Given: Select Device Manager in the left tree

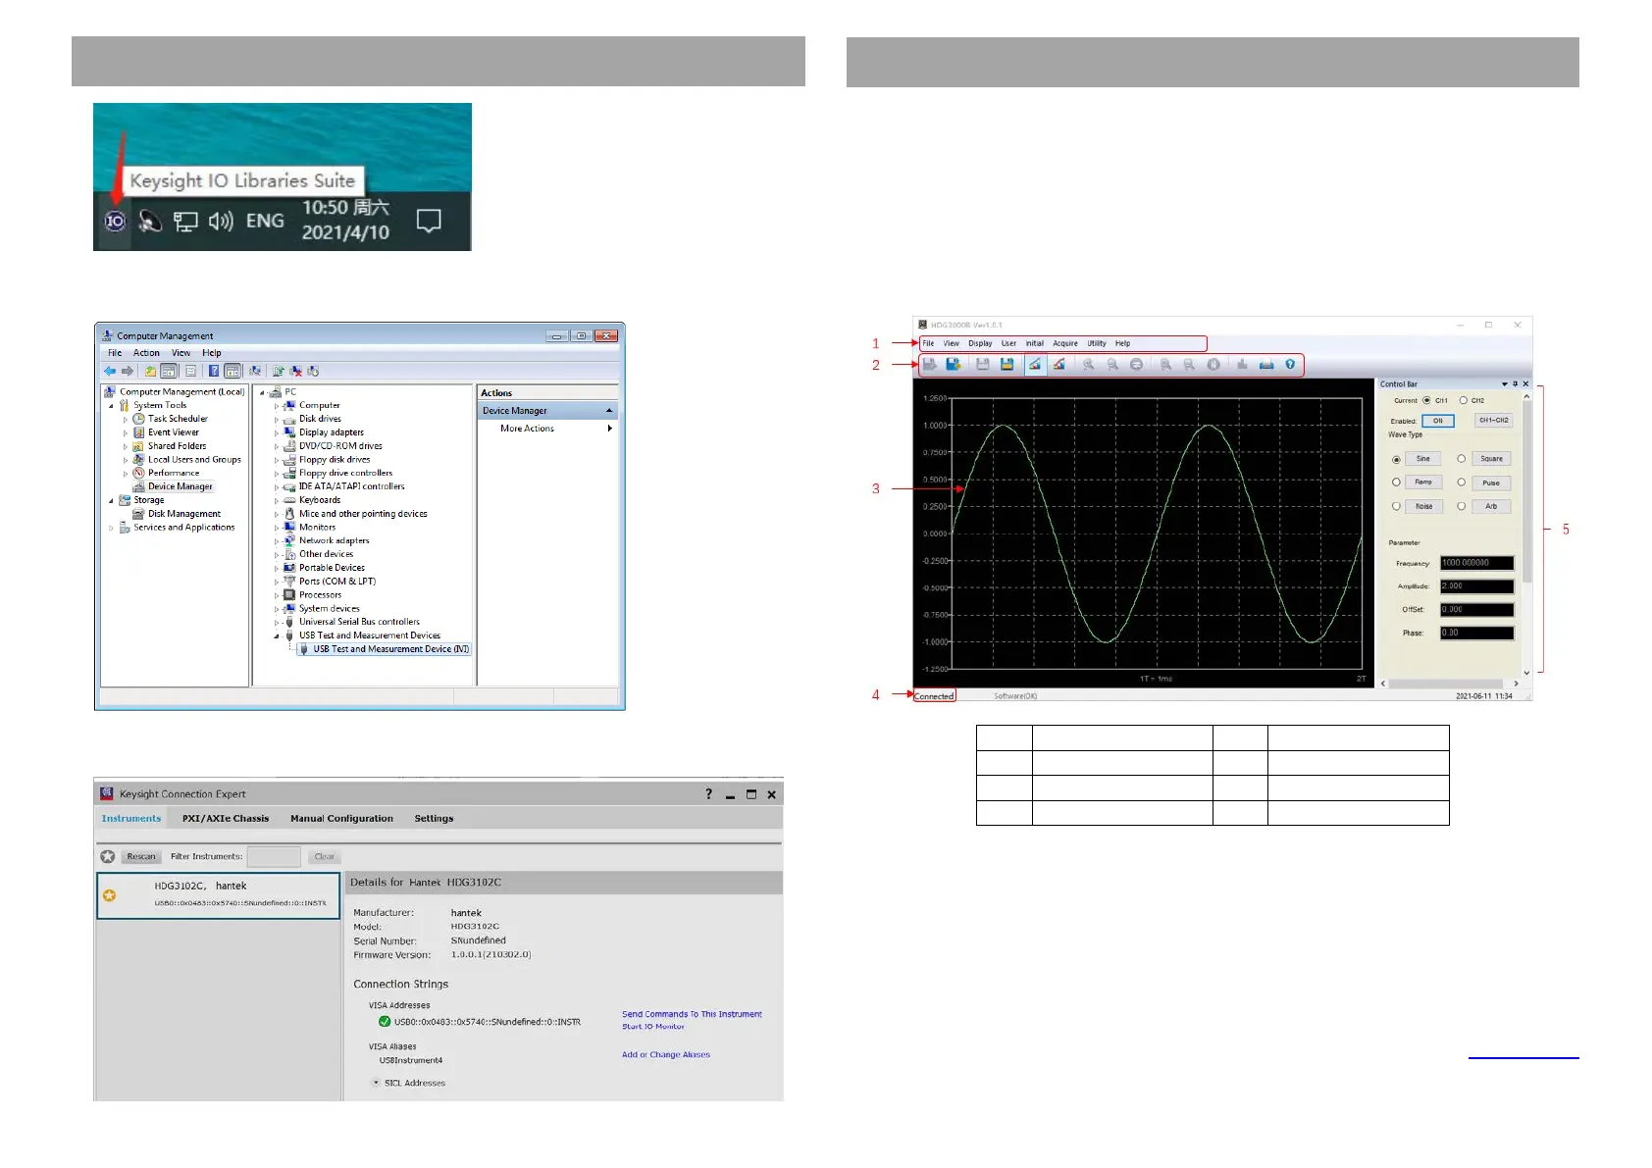Looking at the screenshot, I should pos(181,486).
